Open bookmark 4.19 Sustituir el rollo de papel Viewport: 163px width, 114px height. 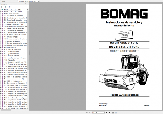point(15,68)
